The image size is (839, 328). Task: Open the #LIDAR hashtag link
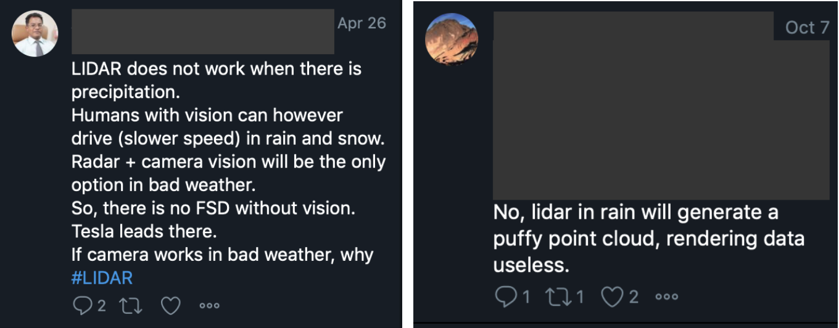coord(102,277)
